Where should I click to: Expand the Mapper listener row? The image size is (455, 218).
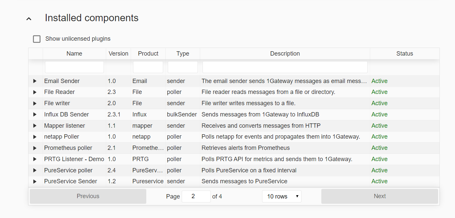pyautogui.click(x=35, y=126)
